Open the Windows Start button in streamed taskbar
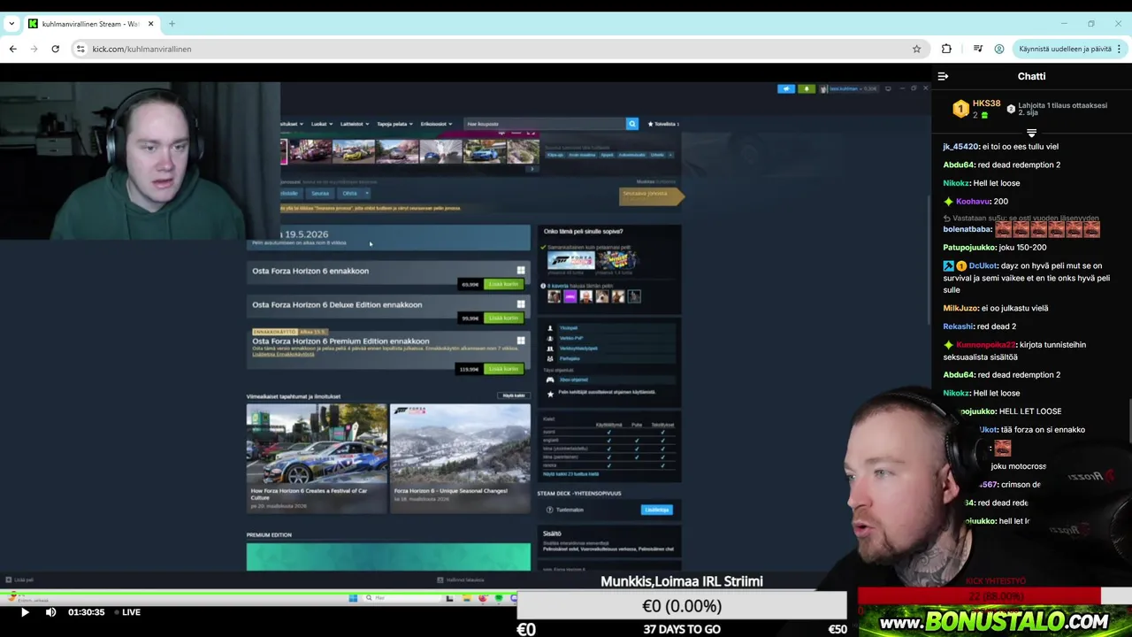The height and width of the screenshot is (637, 1132). [353, 598]
